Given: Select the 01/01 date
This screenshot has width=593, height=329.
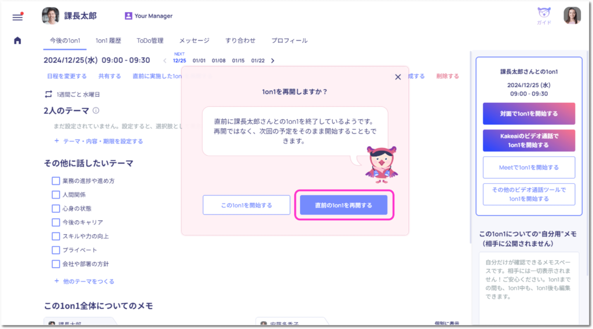Looking at the screenshot, I should click(x=199, y=61).
